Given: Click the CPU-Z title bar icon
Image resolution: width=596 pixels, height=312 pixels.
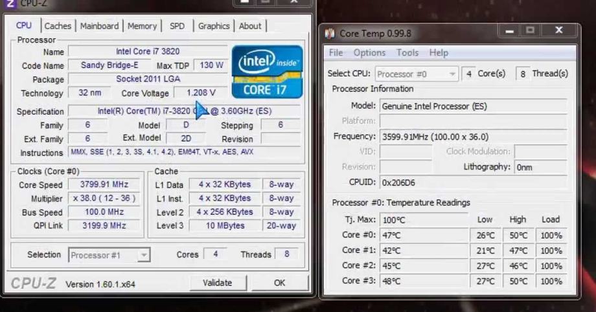Looking at the screenshot, I should pyautogui.click(x=11, y=3).
